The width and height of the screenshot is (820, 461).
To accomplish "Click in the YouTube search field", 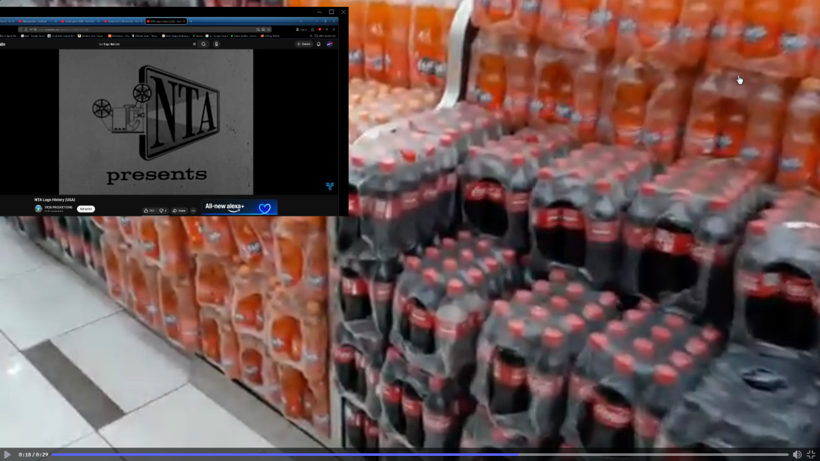I will [x=144, y=44].
